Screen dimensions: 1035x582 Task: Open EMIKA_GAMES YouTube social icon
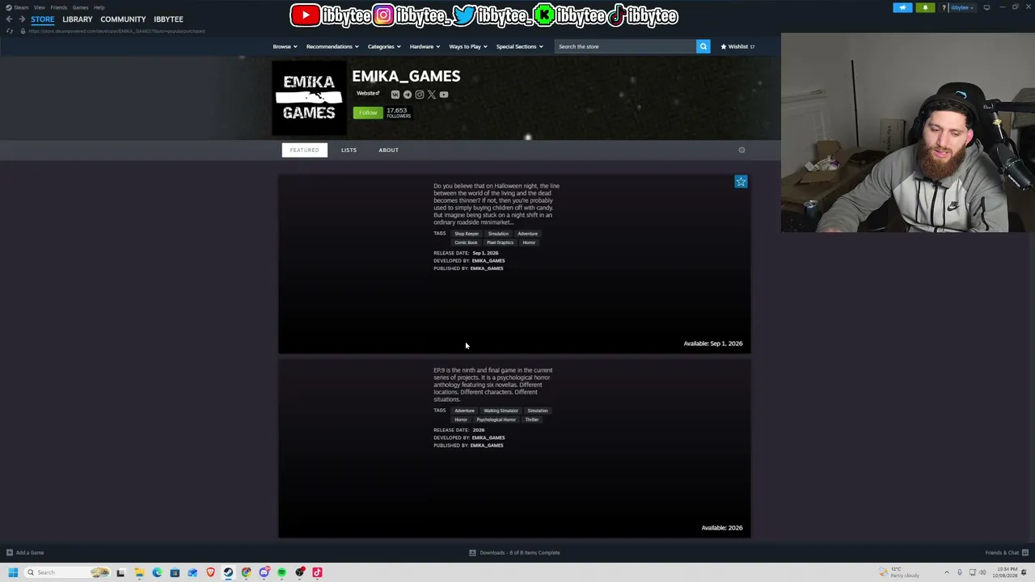443,95
